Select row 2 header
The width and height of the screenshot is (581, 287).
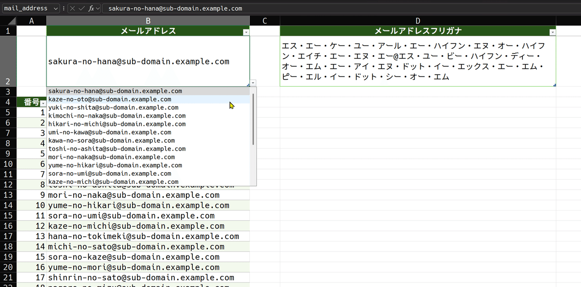point(8,61)
